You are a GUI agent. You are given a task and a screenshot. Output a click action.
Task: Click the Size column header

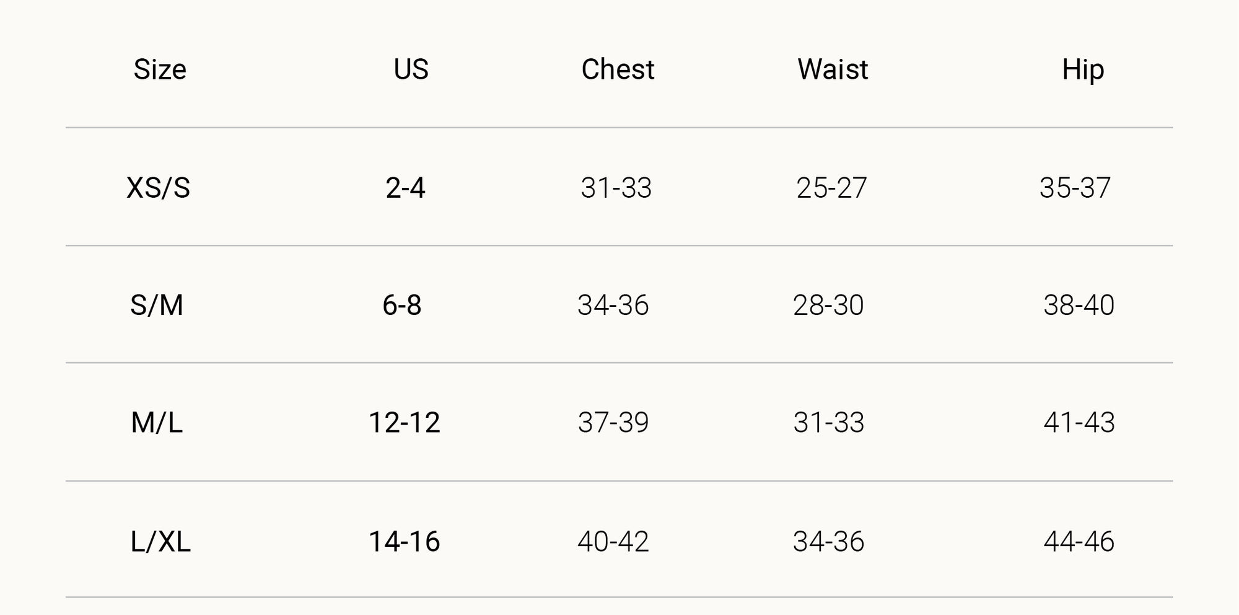tap(160, 69)
